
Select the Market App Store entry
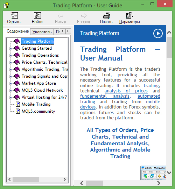coord(39,83)
